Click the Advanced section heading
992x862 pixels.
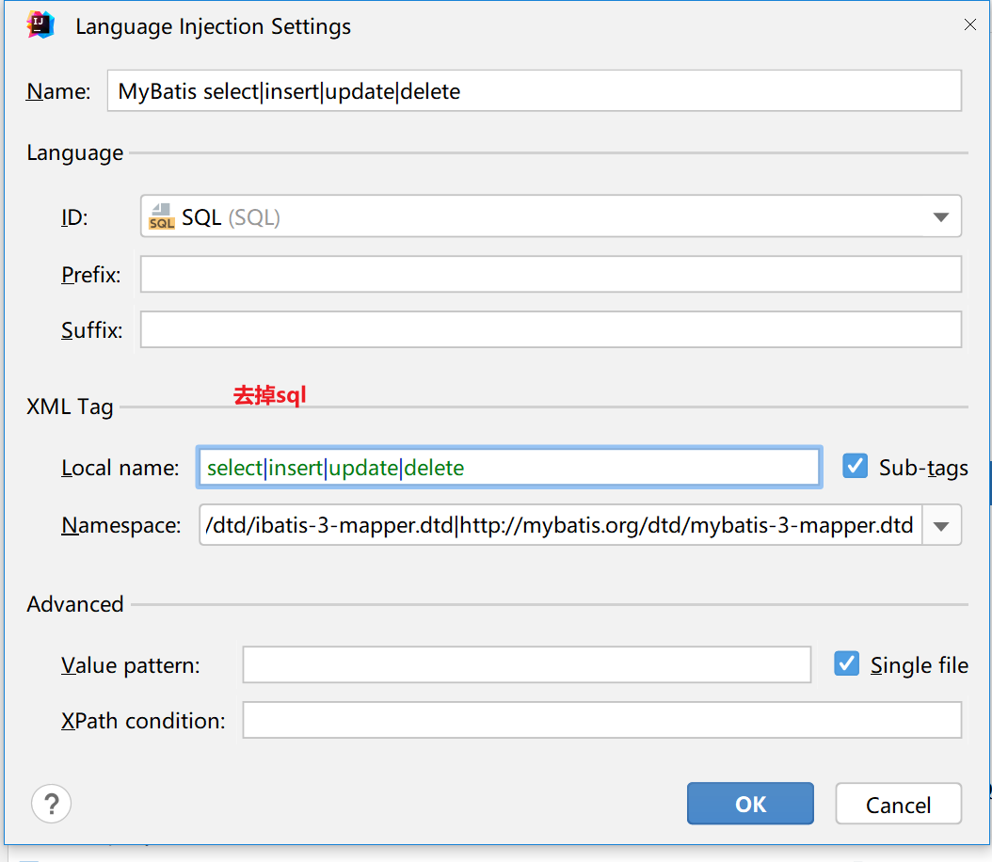74,604
